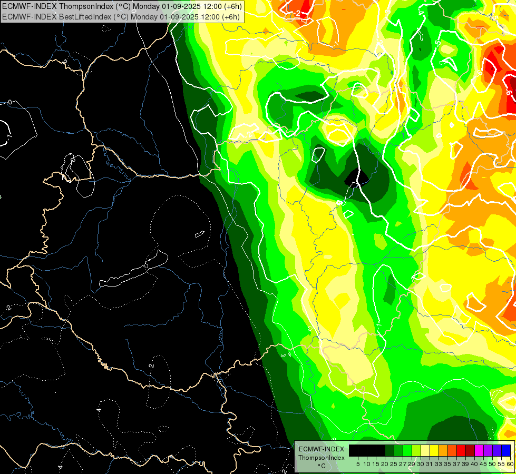
Task: Click the '°C' unit label in the legend
Action: 322,466
